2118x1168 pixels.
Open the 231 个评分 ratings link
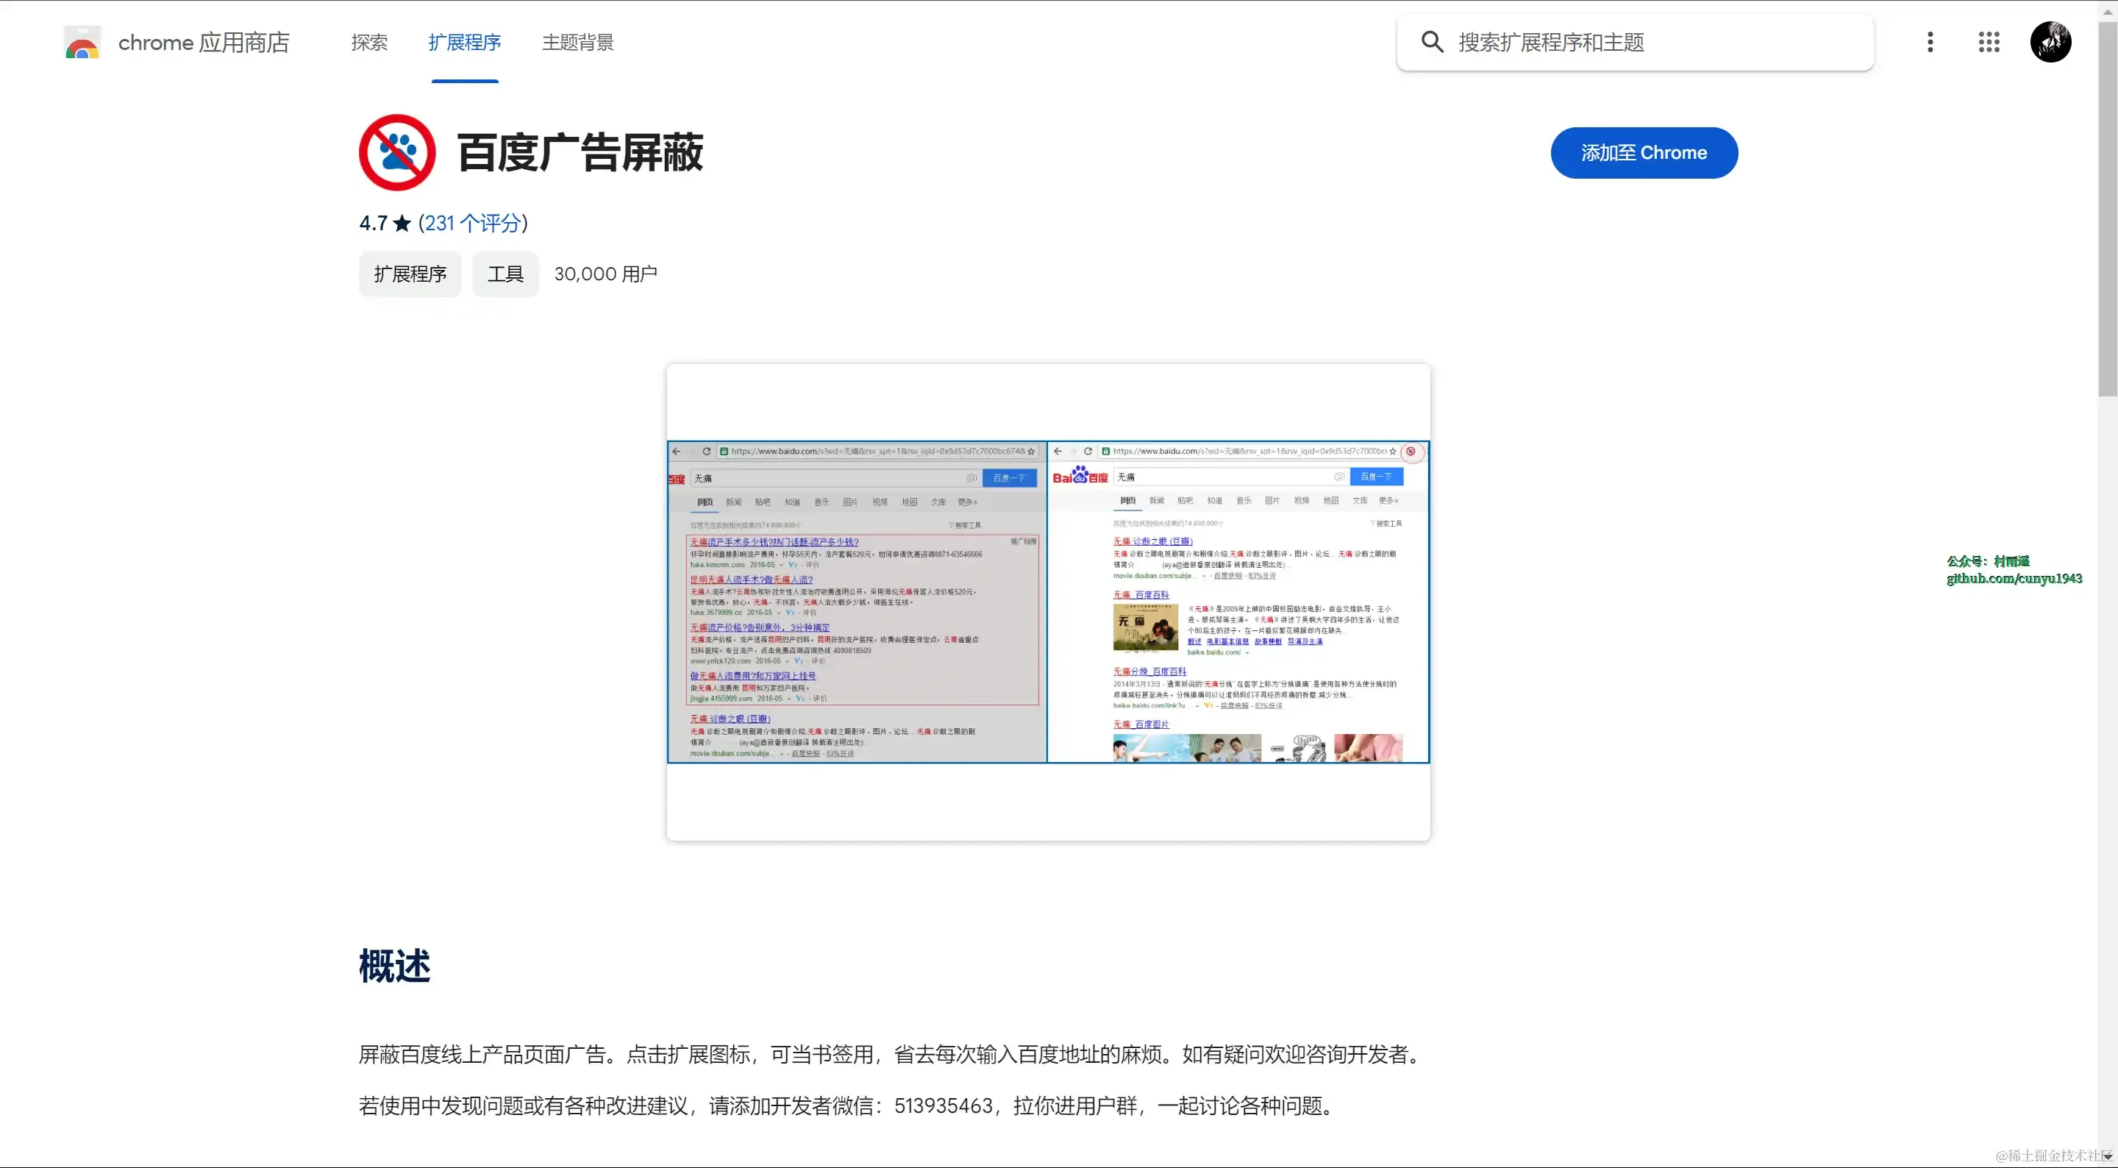473,224
